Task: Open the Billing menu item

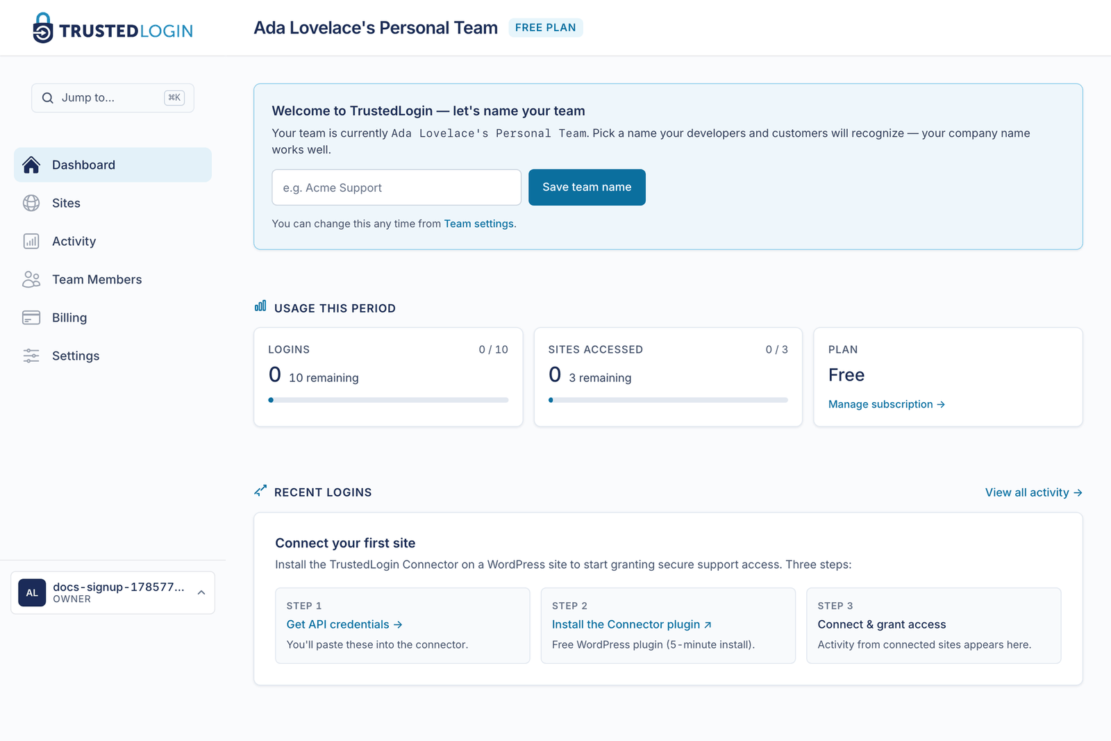Action: coord(112,317)
